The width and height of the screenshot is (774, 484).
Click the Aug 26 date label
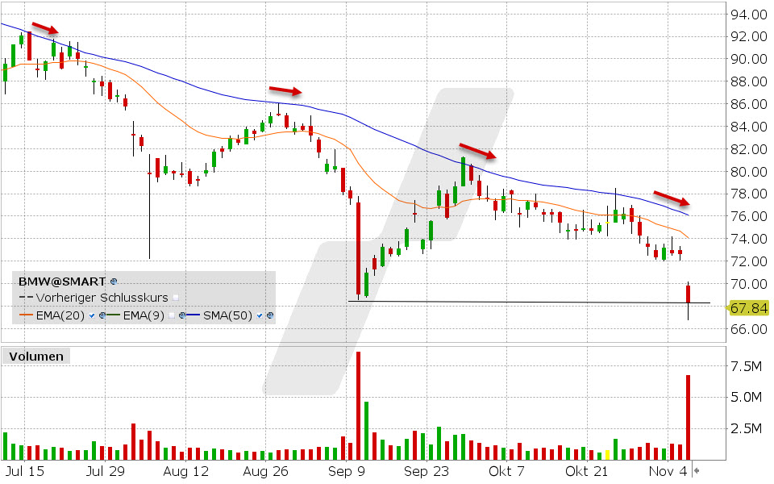(x=265, y=471)
